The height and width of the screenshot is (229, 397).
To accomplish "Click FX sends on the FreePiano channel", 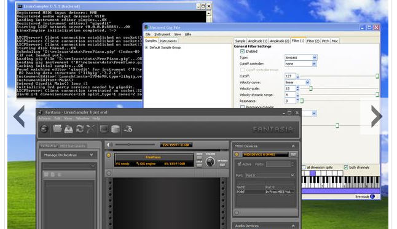I will [123, 164].
